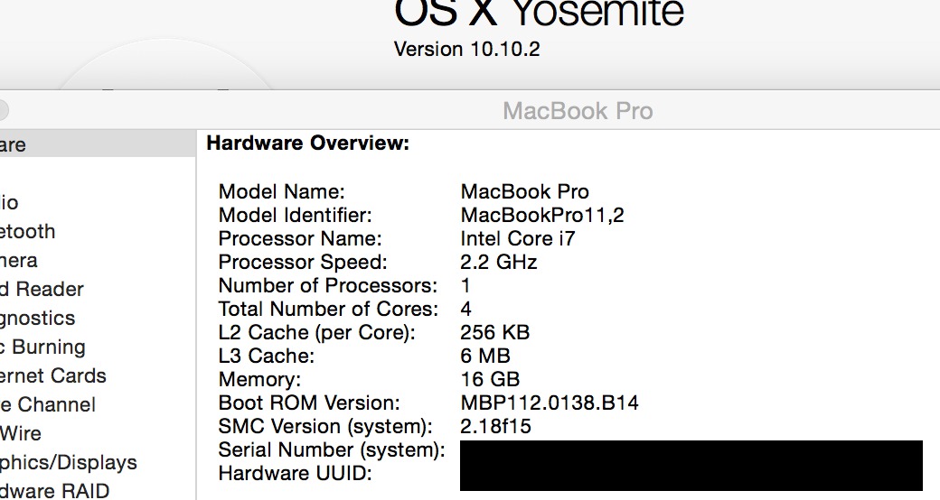Screen dimensions: 940x500
Task: Open the Diagnostics sidebar entry
Action: tap(37, 318)
